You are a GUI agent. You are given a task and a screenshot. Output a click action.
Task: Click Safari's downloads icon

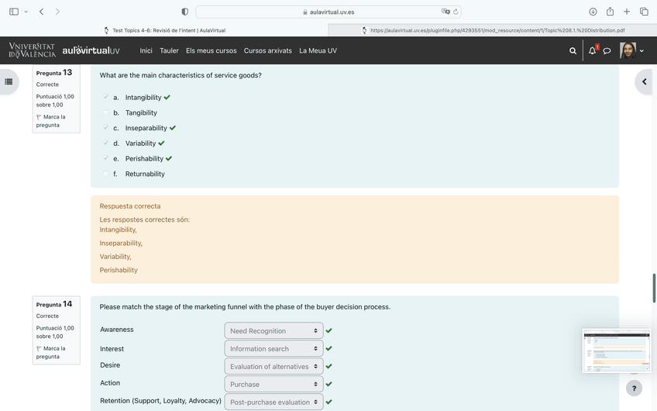coord(593,12)
